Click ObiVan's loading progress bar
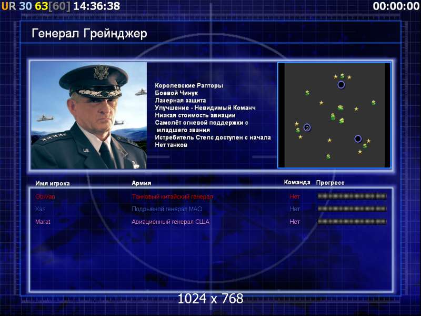Image resolution: width=421 pixels, height=316 pixels. click(352, 196)
